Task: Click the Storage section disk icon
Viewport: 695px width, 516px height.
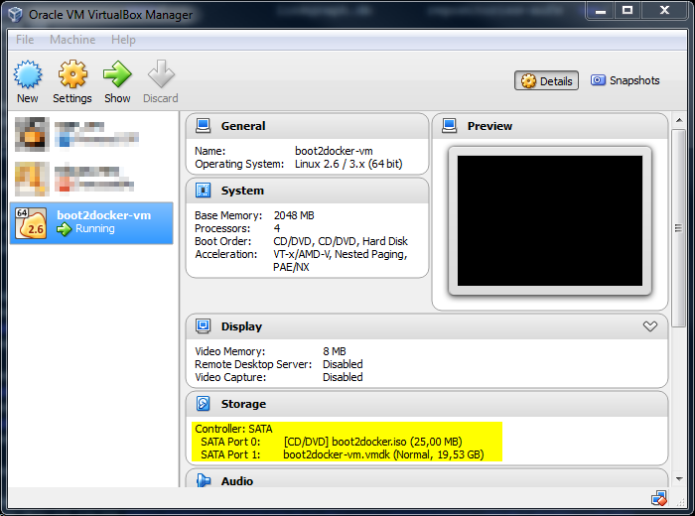Action: click(204, 404)
